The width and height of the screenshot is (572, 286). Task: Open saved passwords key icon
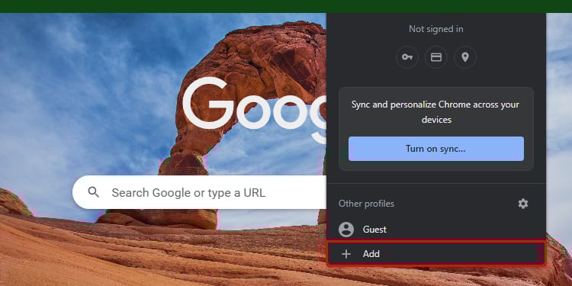[407, 57]
